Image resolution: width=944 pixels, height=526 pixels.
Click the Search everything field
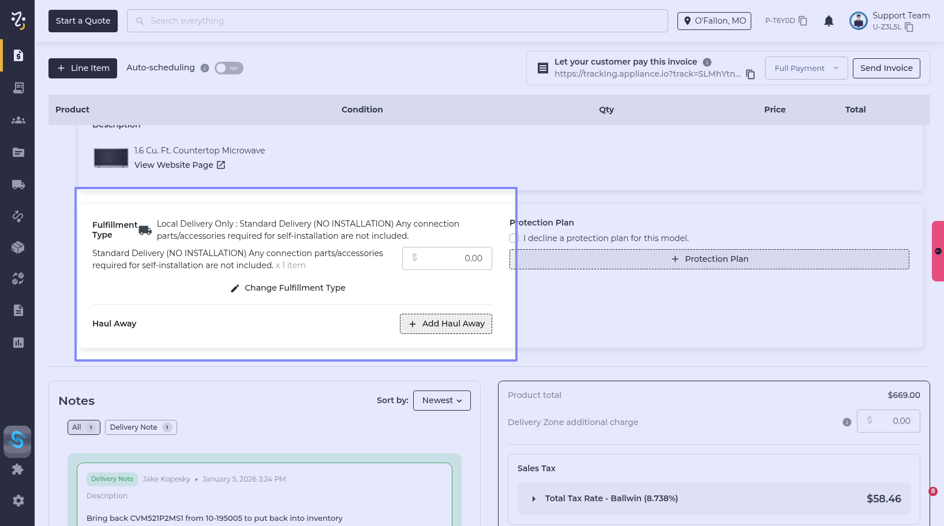(x=397, y=21)
